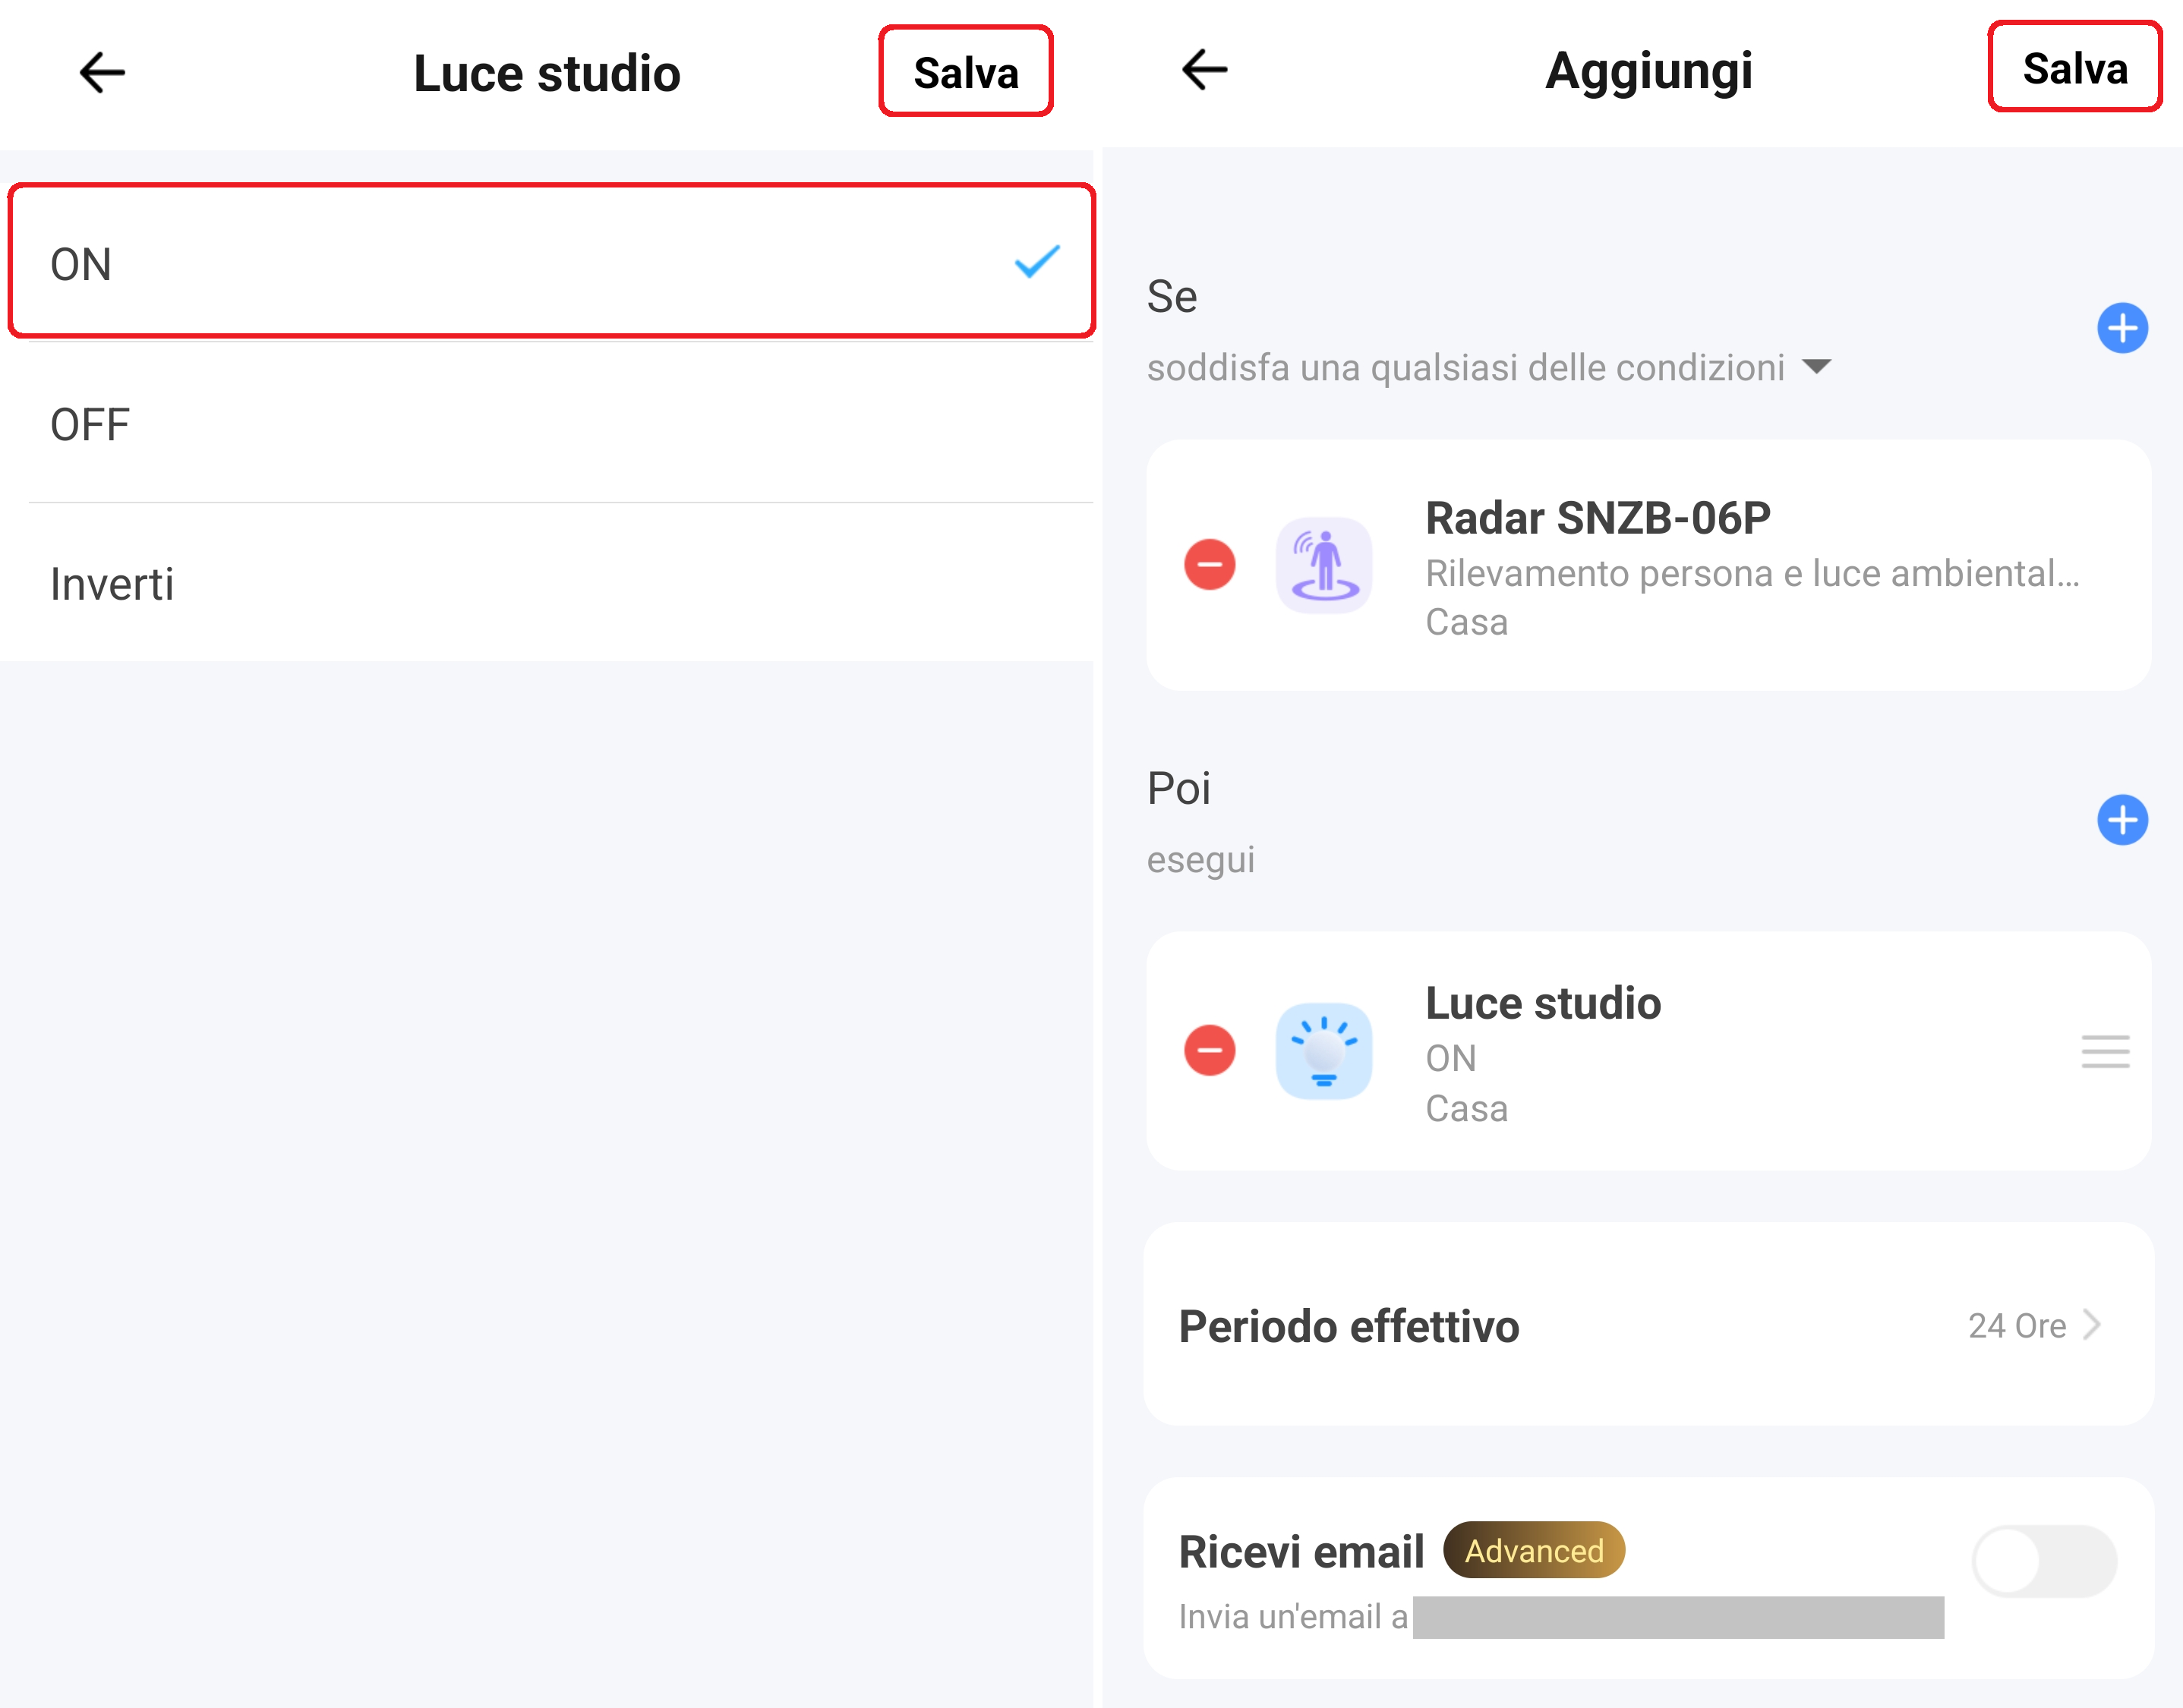Click the Advanced badge beside Ricevi email
This screenshot has height=1708, width=2183.
click(1533, 1550)
